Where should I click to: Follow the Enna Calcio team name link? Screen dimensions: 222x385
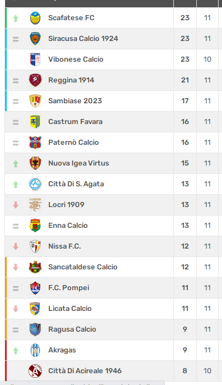[68, 226]
